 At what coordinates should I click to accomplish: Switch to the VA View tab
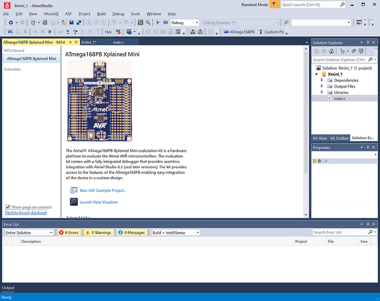click(320, 138)
